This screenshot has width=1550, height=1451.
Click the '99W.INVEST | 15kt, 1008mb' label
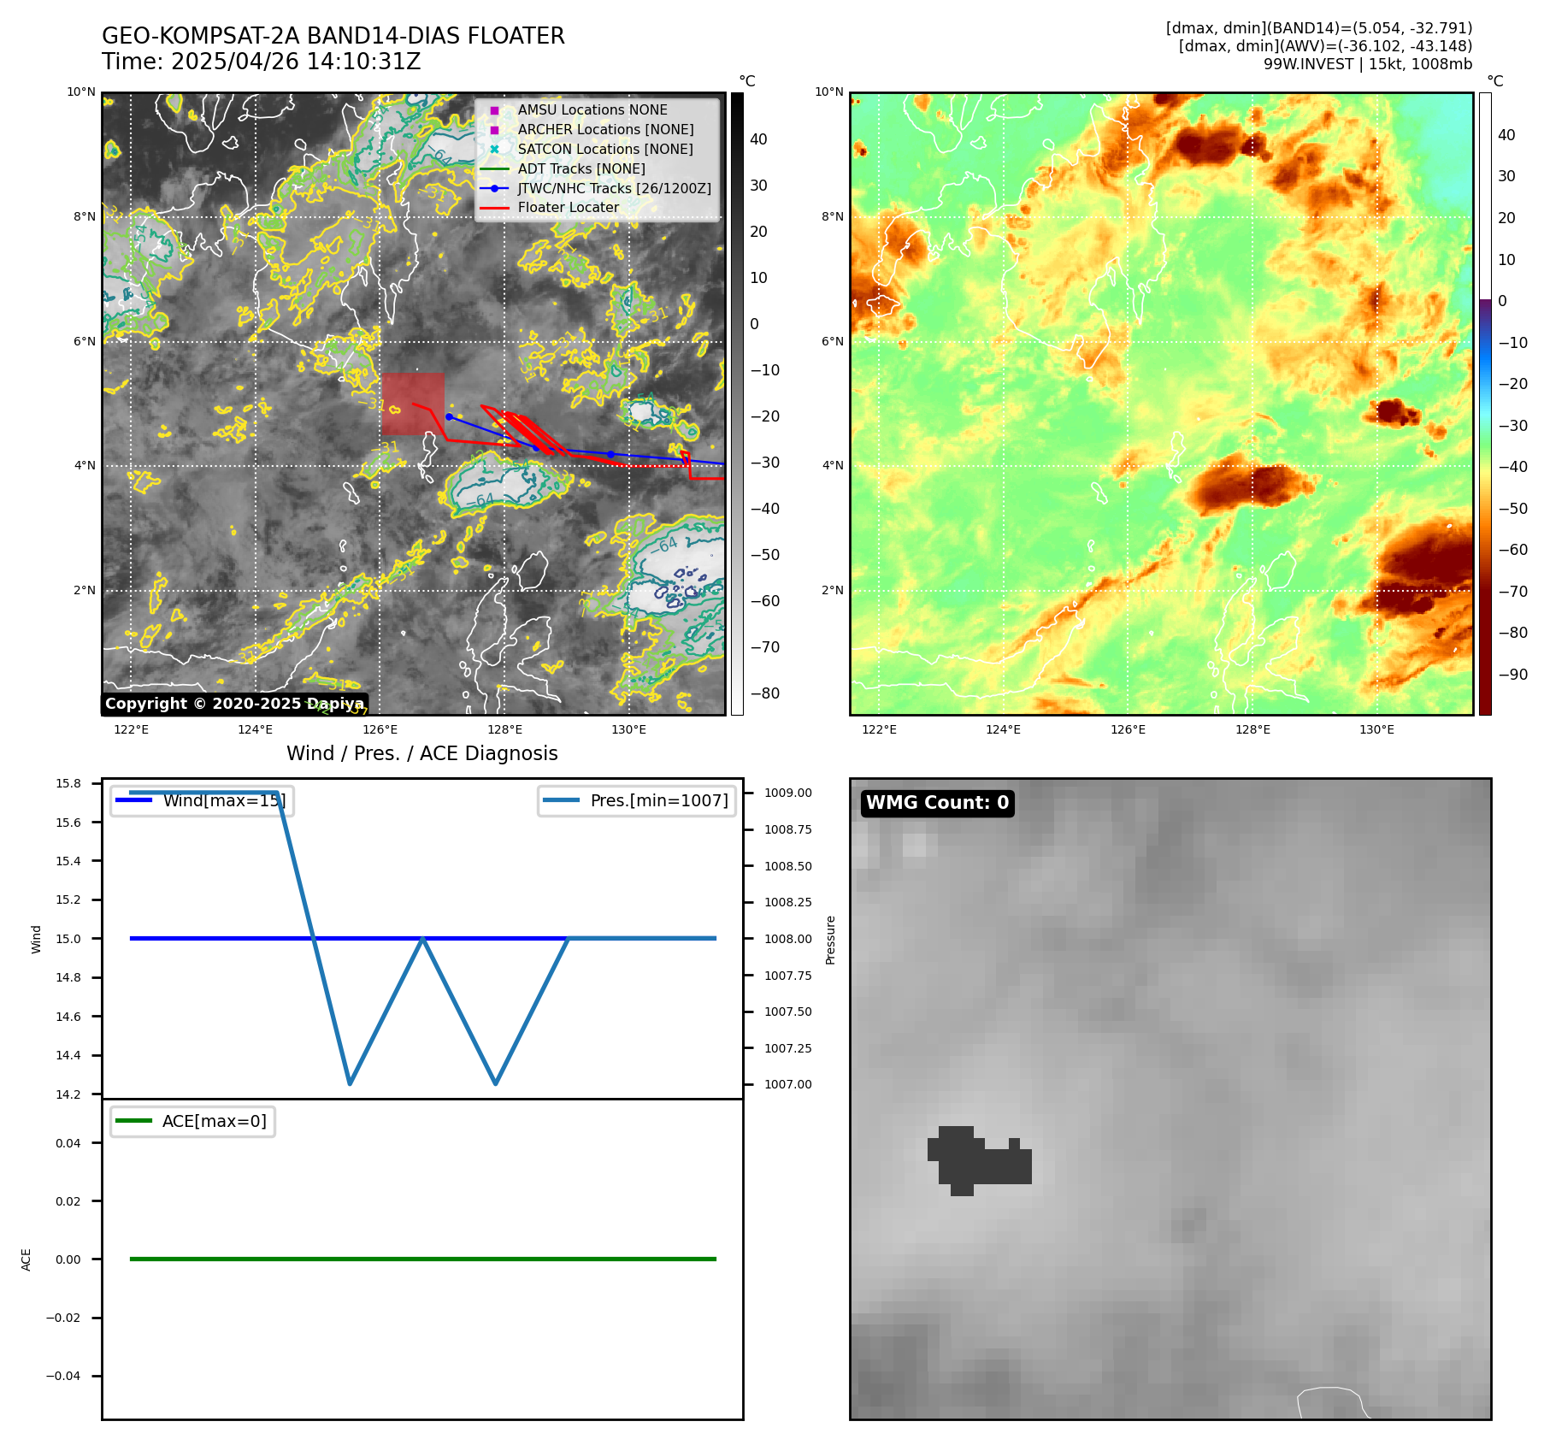coord(1368,64)
